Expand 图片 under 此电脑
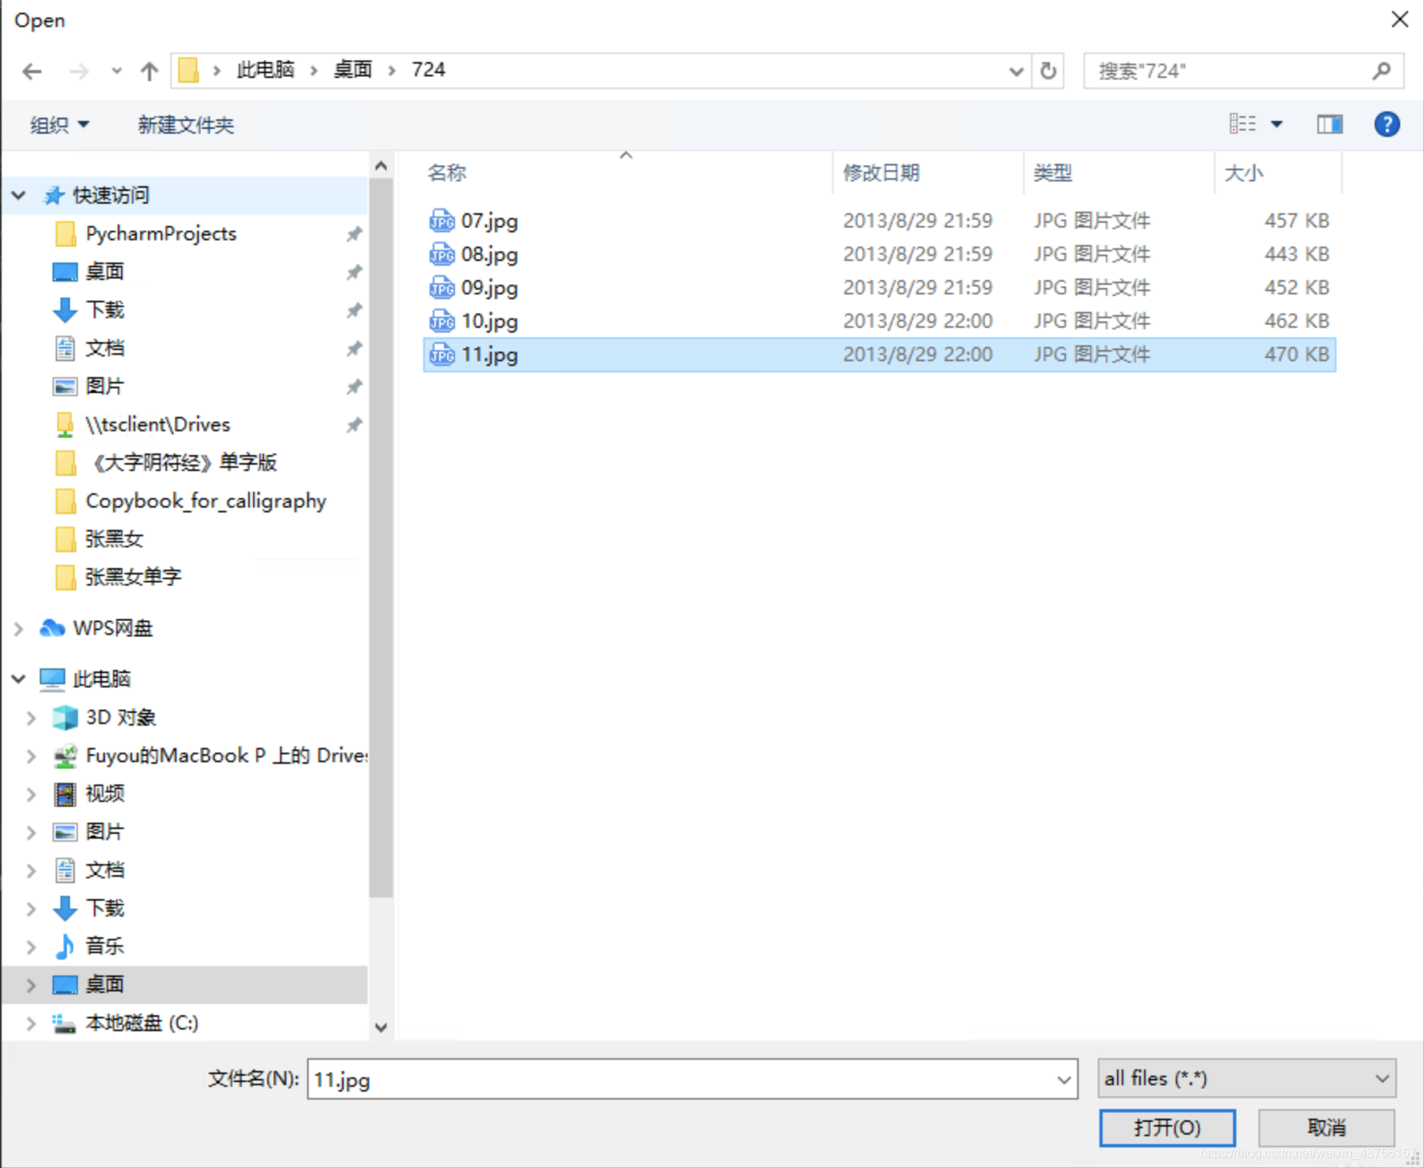The image size is (1424, 1168). [31, 832]
